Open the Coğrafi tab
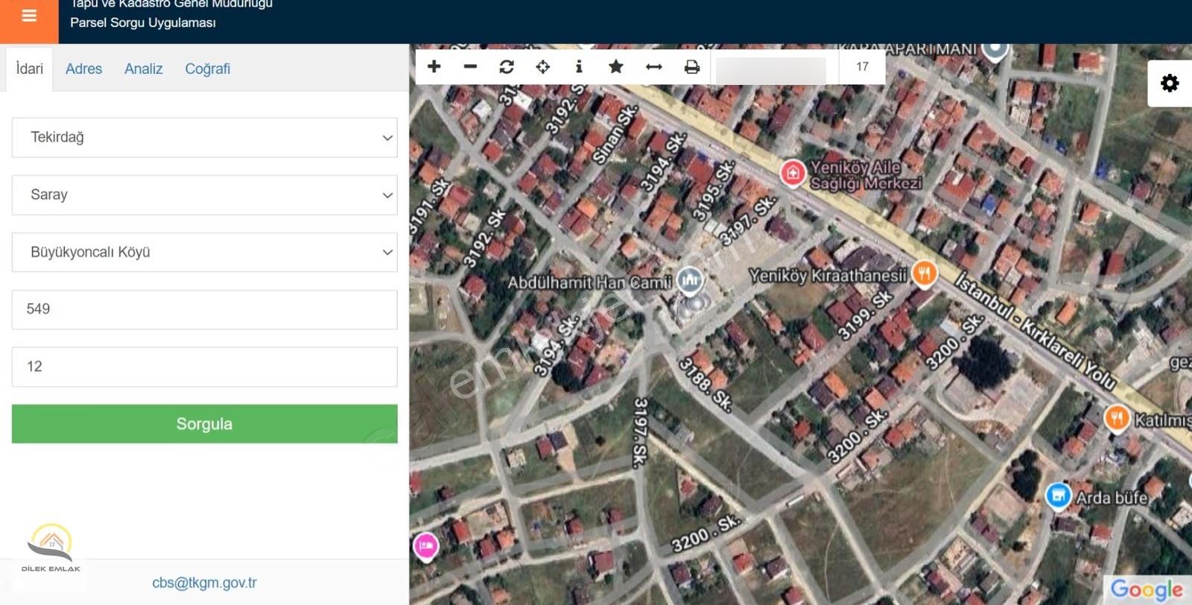The width and height of the screenshot is (1192, 605). 207,69
